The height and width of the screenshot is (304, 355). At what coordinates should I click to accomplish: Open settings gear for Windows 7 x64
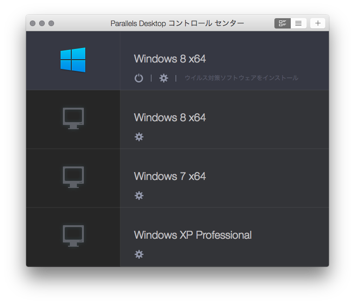(139, 195)
